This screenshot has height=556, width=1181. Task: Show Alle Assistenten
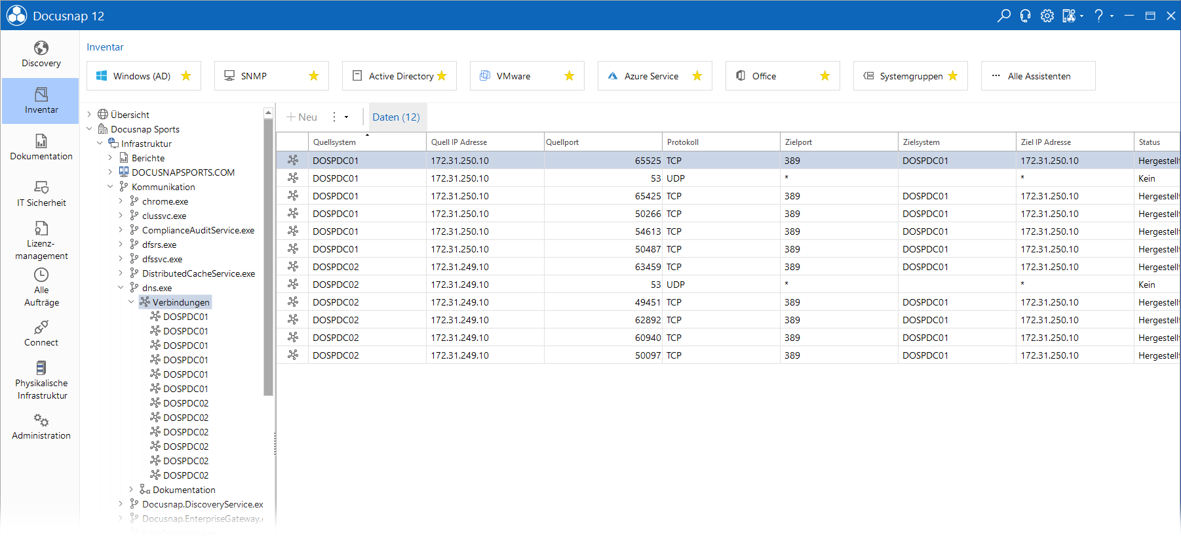coord(1038,76)
